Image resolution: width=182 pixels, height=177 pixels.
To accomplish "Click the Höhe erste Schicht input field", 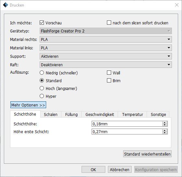I will pyautogui.click(x=127, y=132).
